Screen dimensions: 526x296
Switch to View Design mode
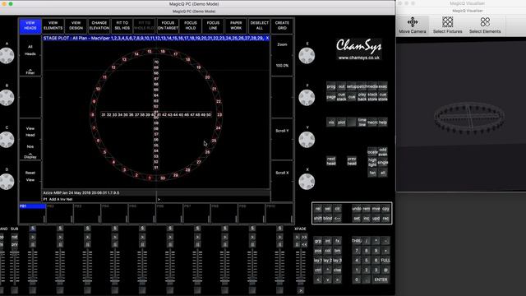[76, 25]
